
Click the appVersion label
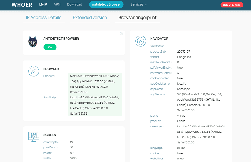(158, 94)
